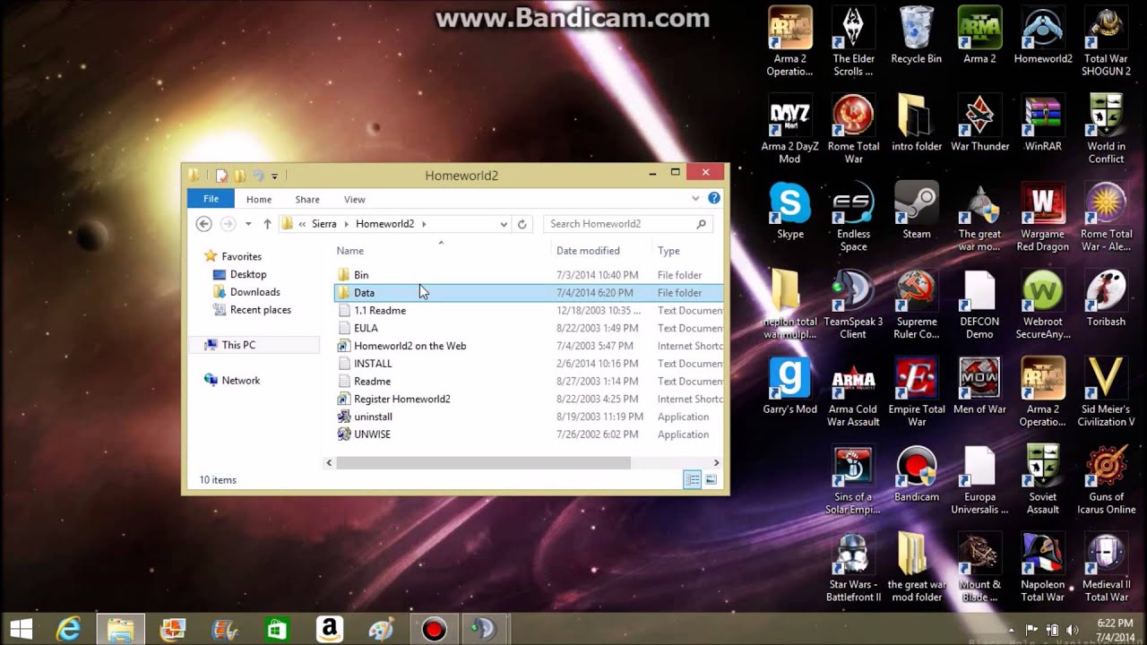Launch WinRAR from the desktop
This screenshot has width=1147, height=645.
(1043, 124)
